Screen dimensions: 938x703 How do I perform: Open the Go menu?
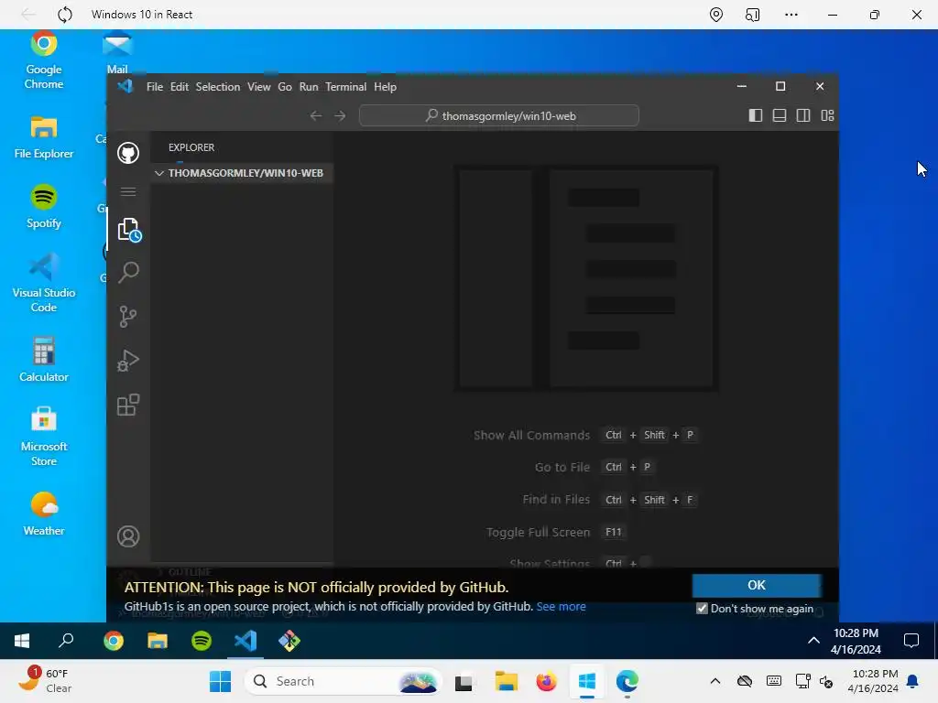[x=285, y=87]
